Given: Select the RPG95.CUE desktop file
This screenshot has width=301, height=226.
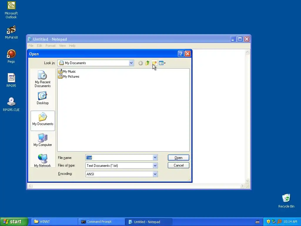Looking at the screenshot, I should click(x=11, y=104).
